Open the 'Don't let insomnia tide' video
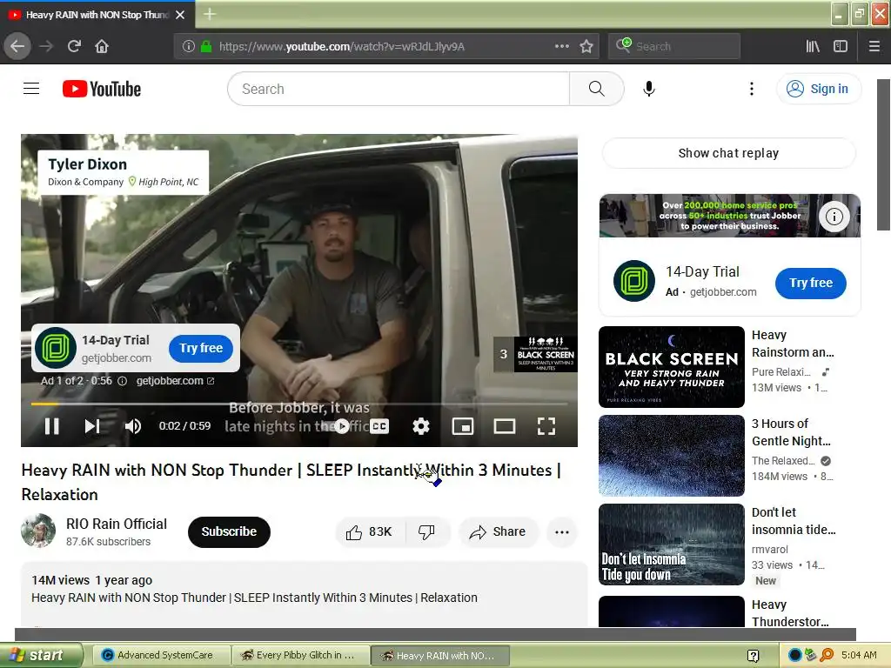The height and width of the screenshot is (668, 891). [x=671, y=544]
